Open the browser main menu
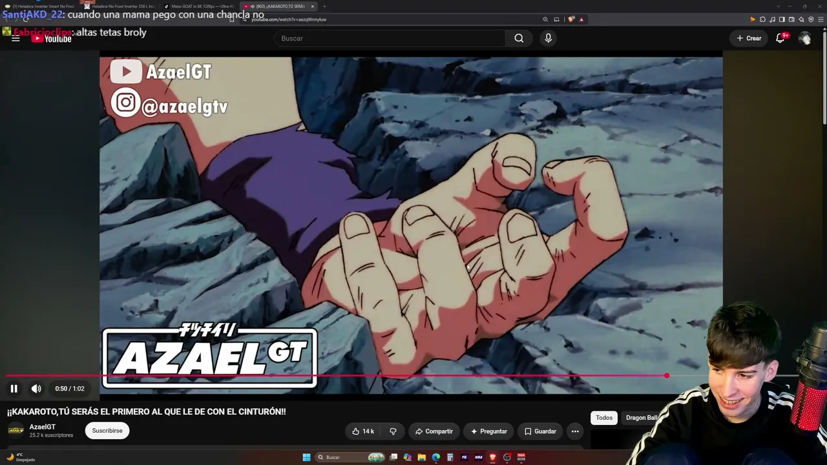The image size is (827, 465). click(821, 19)
